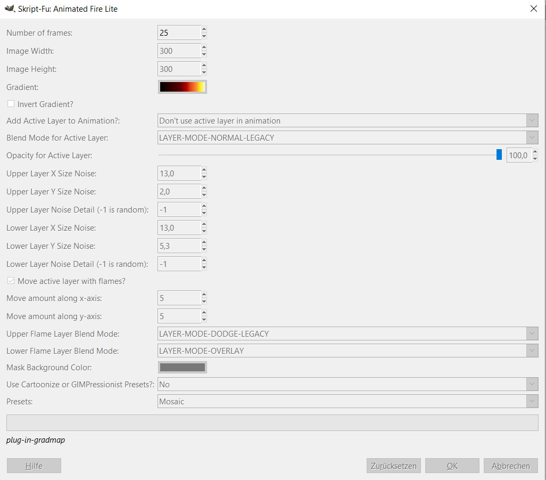Click the Opacity for Active Layer slider
The height and width of the screenshot is (480, 546).
[x=330, y=155]
